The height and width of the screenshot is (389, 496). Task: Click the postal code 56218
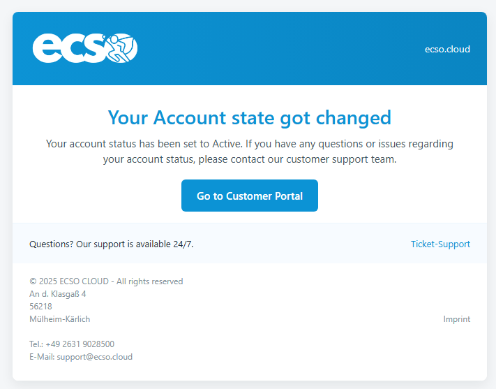click(x=40, y=307)
